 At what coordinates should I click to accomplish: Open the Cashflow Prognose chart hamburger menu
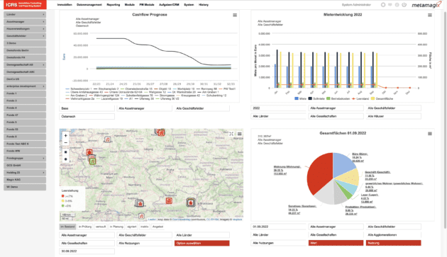(x=235, y=15)
